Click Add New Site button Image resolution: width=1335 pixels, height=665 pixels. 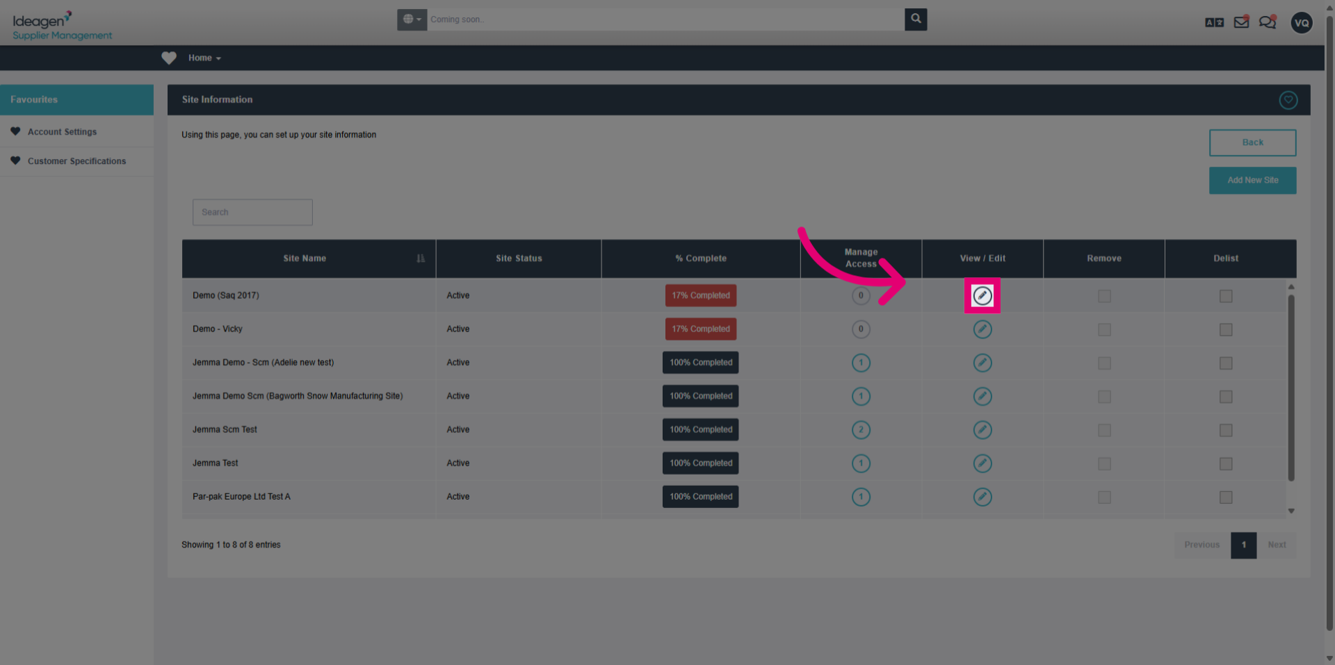click(1252, 180)
